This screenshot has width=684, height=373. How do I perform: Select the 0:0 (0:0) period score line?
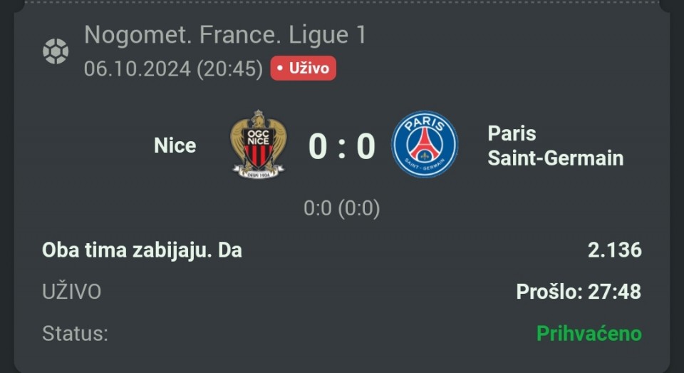click(x=341, y=208)
